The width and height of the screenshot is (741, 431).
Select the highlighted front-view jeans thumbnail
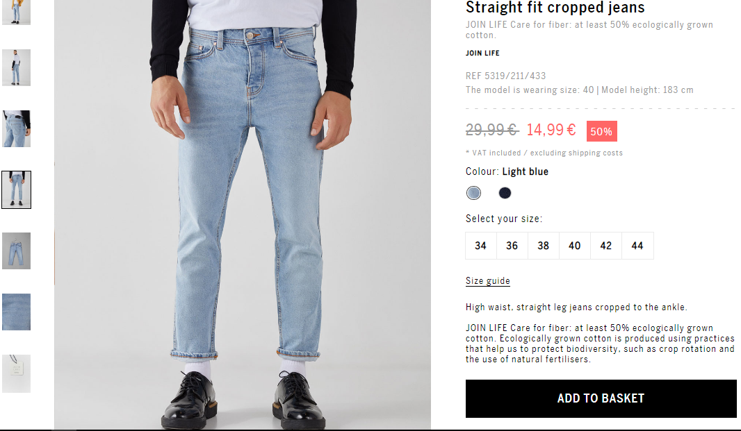point(16,189)
